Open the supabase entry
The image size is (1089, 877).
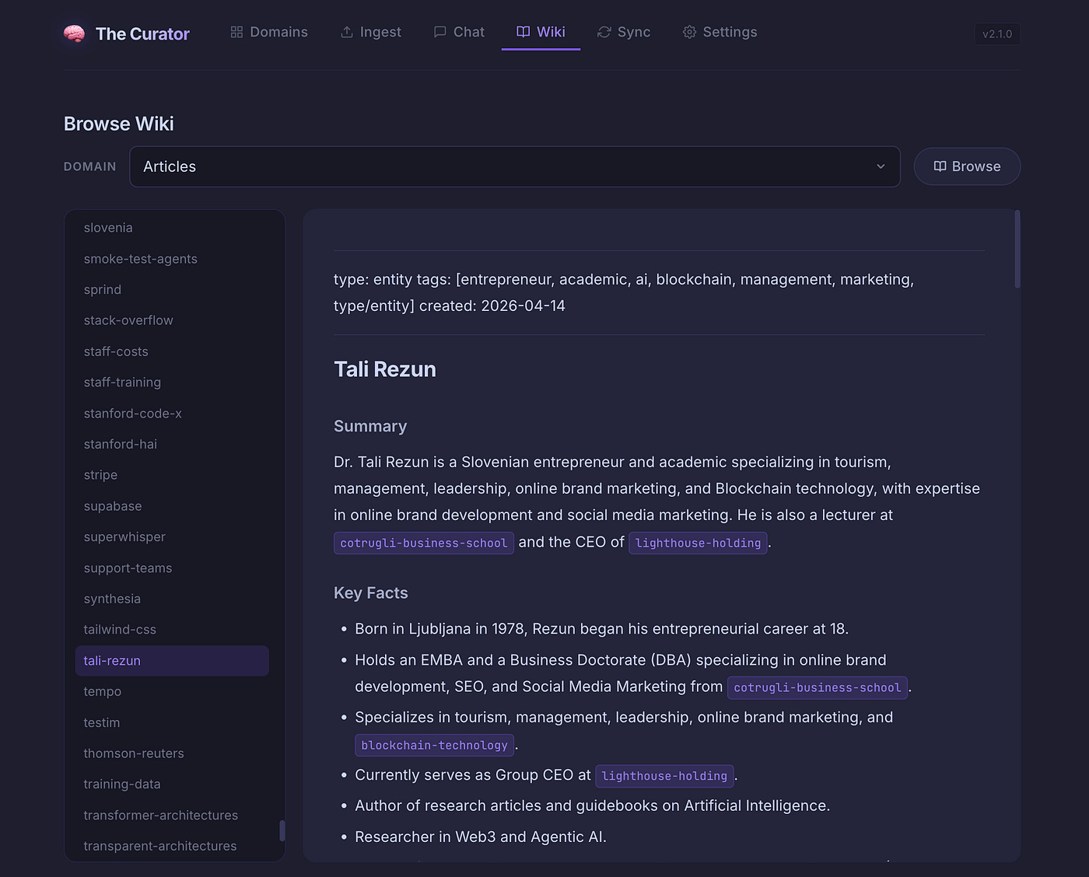[x=172, y=506]
